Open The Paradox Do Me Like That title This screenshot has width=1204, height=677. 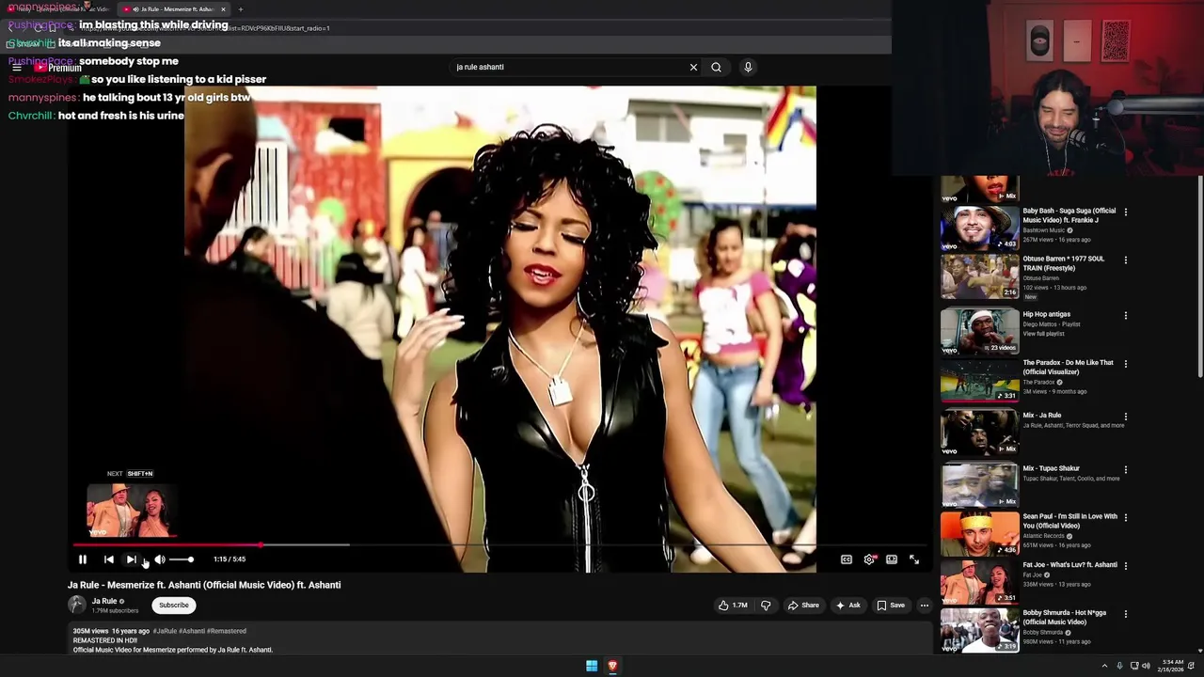click(1068, 367)
